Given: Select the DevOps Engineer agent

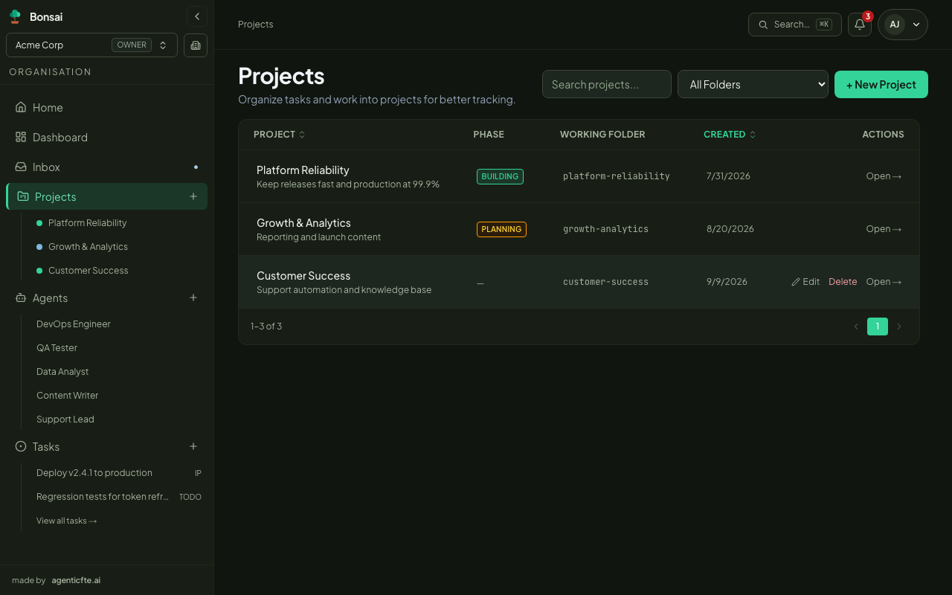Looking at the screenshot, I should tap(73, 324).
